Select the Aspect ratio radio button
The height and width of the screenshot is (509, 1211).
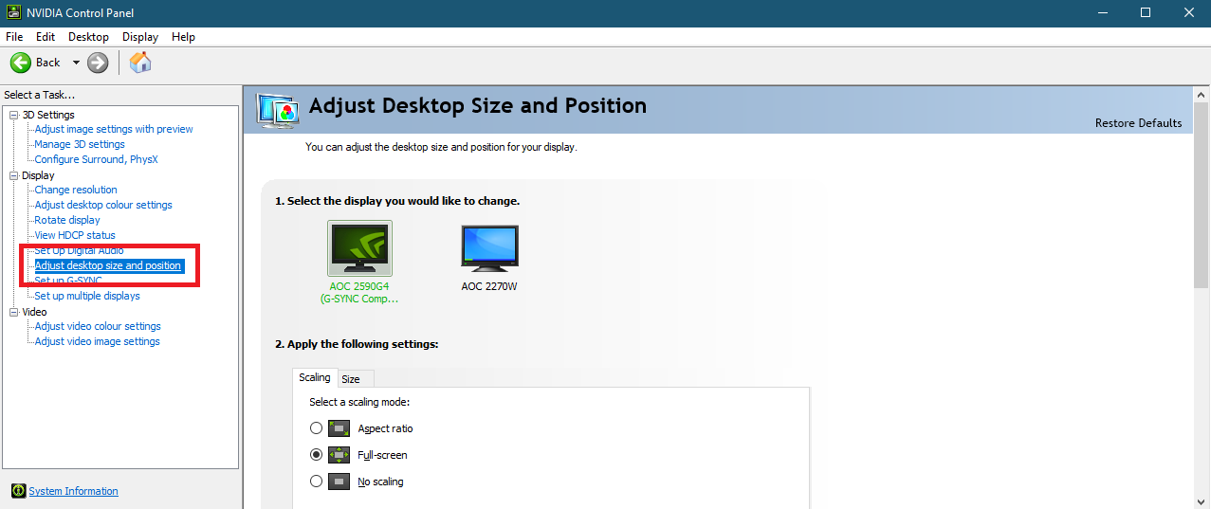click(x=317, y=428)
